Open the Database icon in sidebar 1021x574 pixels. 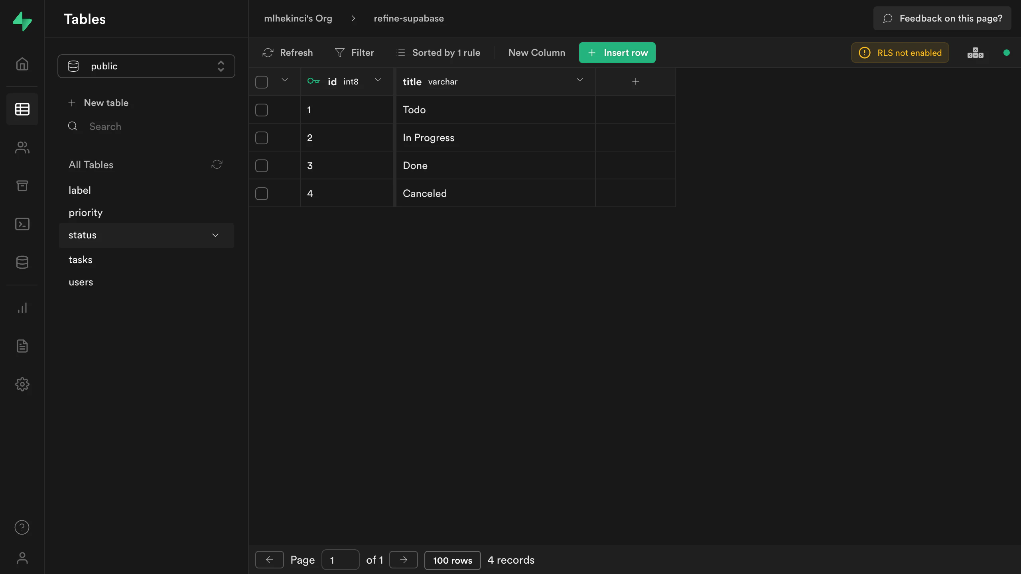coord(22,262)
